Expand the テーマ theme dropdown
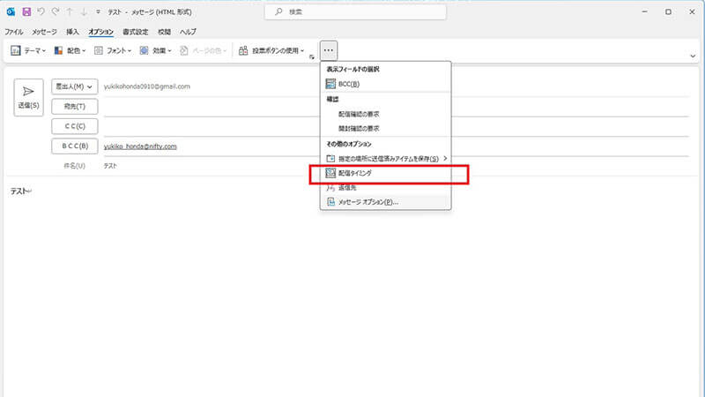Screen dimensions: 705x397 click(28, 51)
